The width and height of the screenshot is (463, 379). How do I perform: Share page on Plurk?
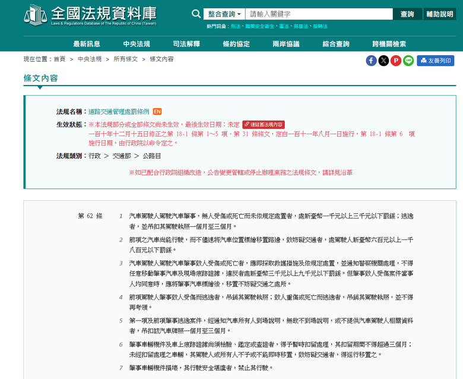pos(396,61)
